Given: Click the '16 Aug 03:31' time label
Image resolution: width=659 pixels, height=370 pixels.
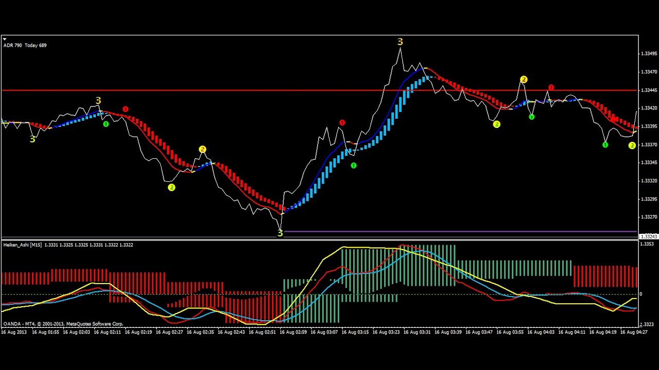Looking at the screenshot, I should [x=417, y=332].
